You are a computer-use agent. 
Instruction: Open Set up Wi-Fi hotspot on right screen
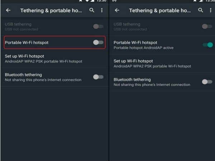tap(162, 64)
